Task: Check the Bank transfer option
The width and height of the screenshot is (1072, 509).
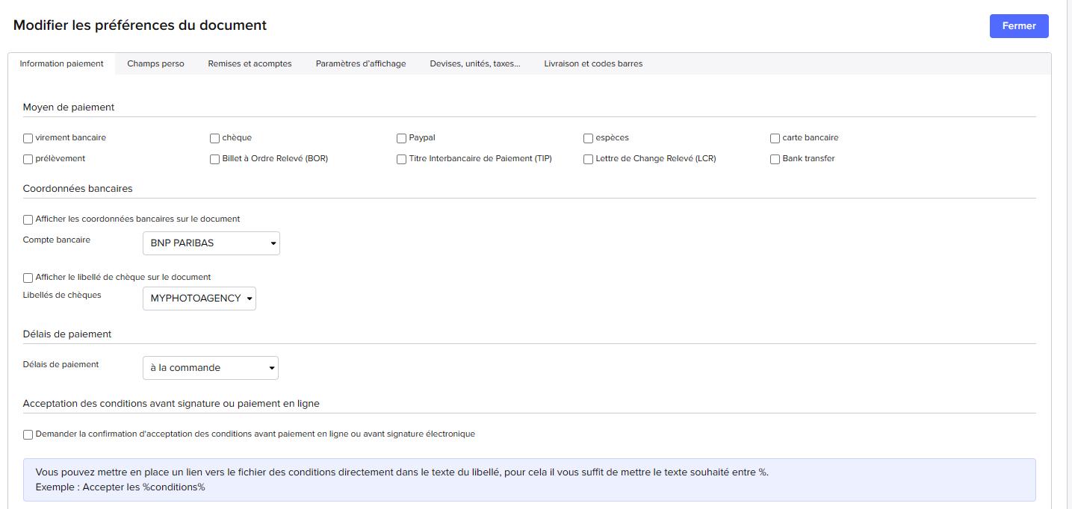Action: [775, 159]
